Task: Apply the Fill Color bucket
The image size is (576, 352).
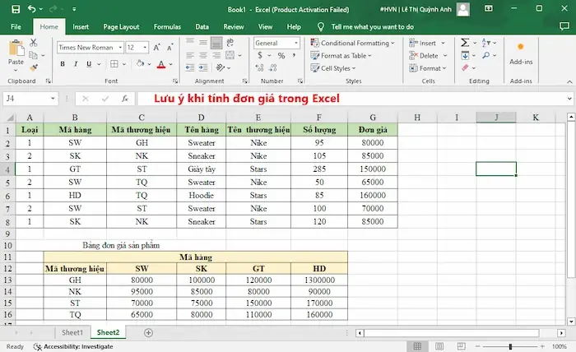Action: point(141,64)
